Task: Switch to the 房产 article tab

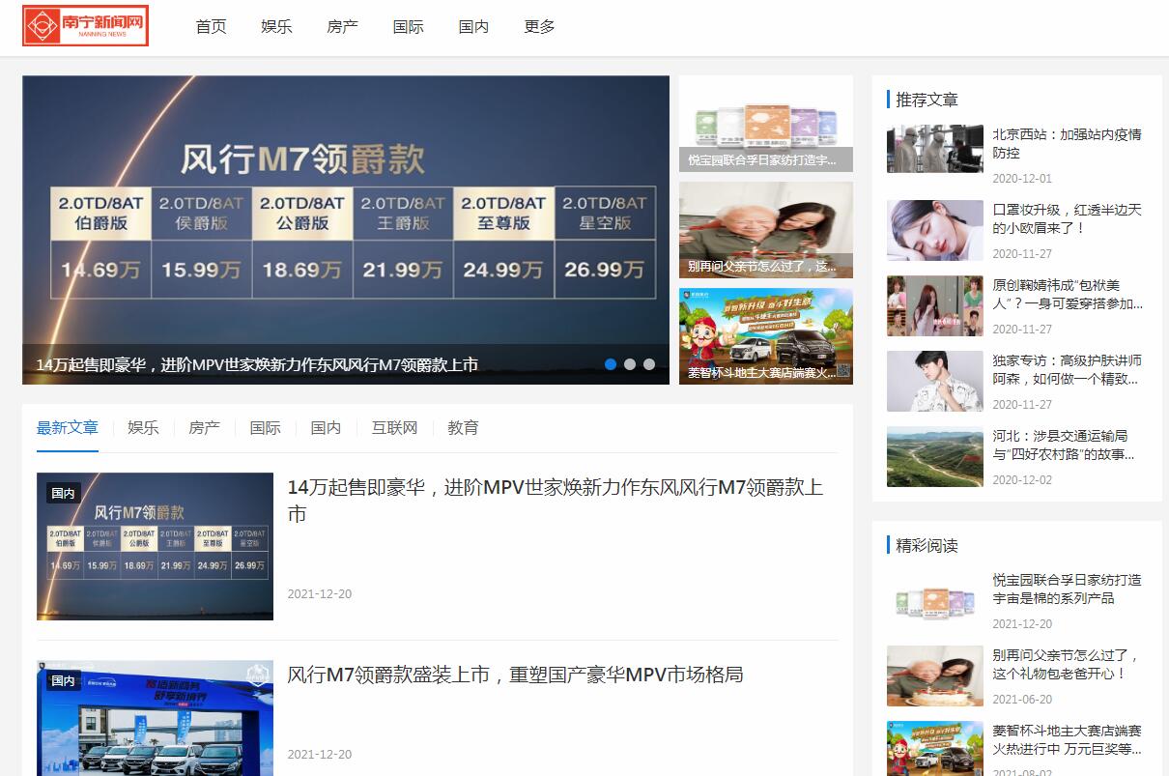Action: click(x=204, y=427)
